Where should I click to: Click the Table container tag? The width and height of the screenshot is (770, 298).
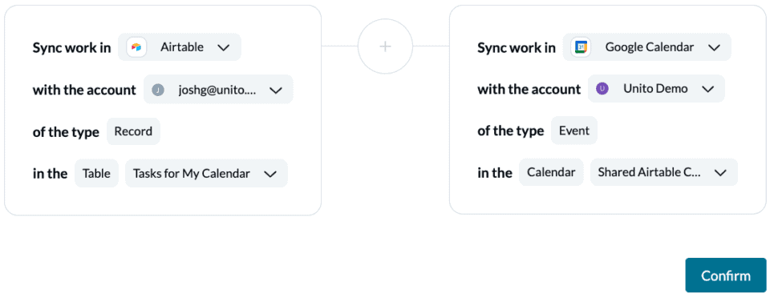click(x=96, y=173)
